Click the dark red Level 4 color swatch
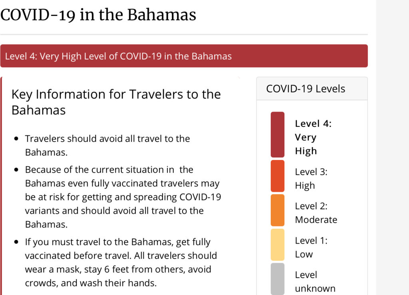This screenshot has width=409, height=295. coord(278,135)
